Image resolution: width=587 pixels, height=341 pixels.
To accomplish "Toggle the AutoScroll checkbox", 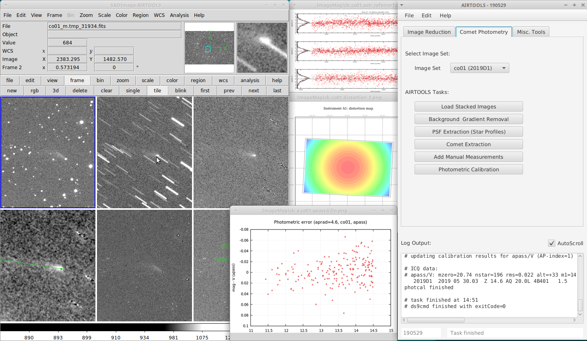I will point(552,243).
